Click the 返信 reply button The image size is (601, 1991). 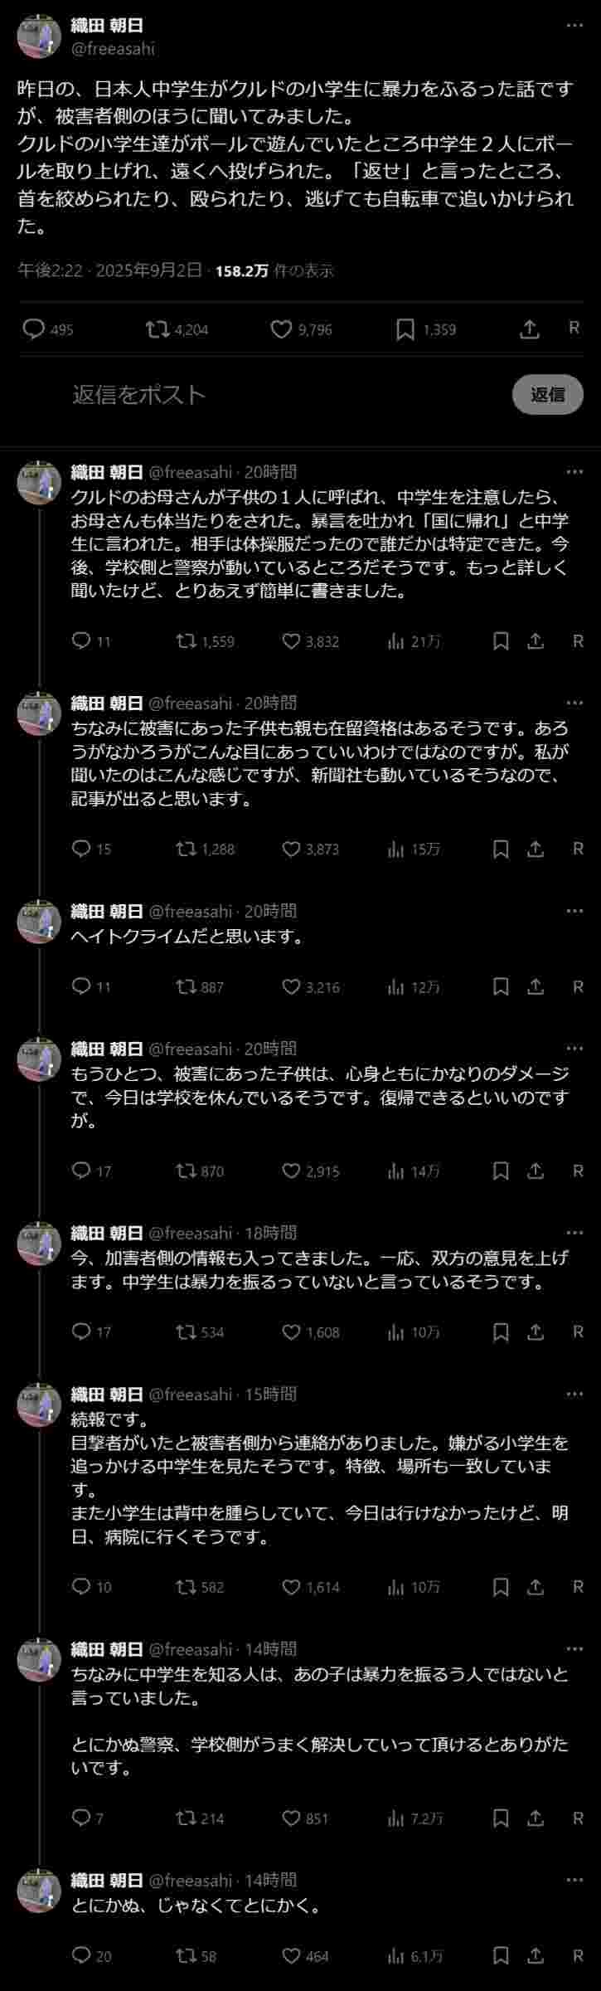(547, 394)
